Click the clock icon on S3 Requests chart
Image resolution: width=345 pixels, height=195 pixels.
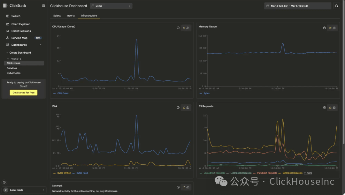(x=325, y=108)
